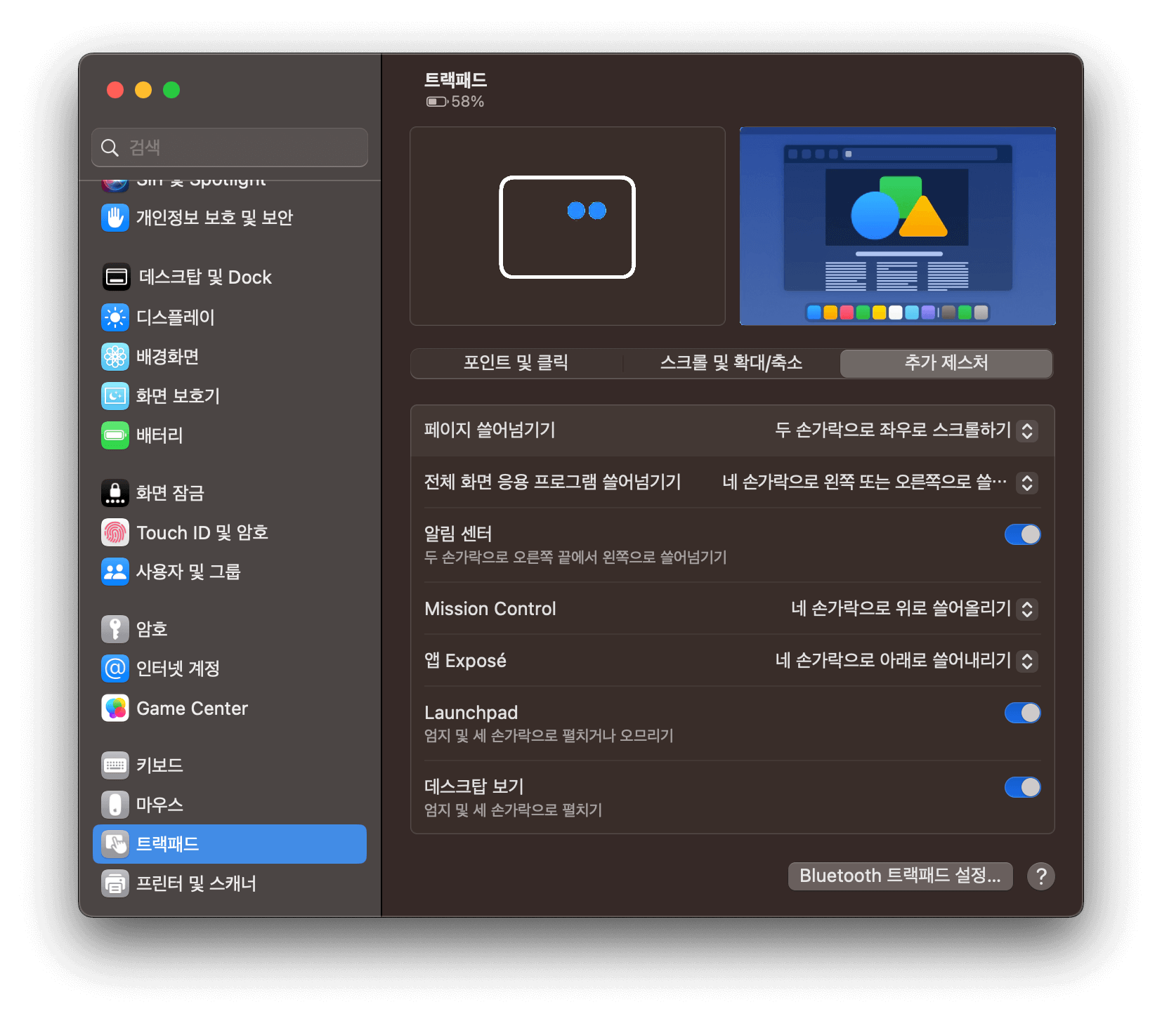The width and height of the screenshot is (1162, 1021).
Task: Switch to the 포인트 및 클릭 tab
Action: click(x=516, y=363)
